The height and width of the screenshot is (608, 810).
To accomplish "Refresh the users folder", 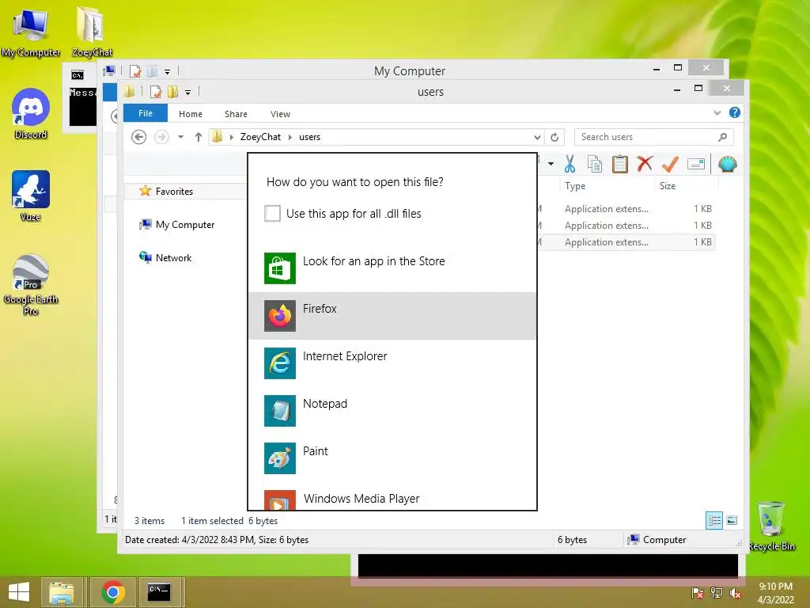I will click(555, 137).
